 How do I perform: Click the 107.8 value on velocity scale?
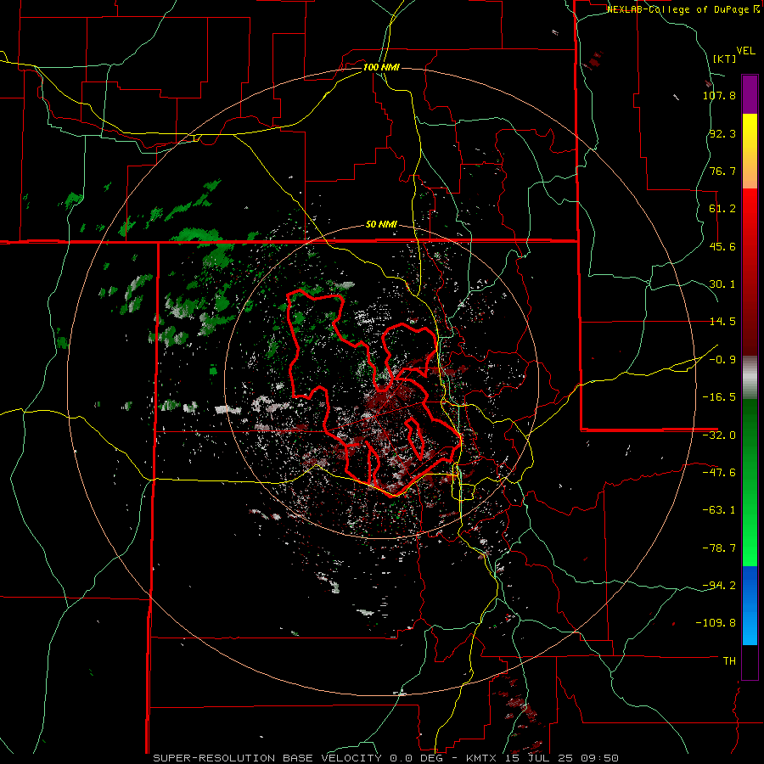[x=719, y=95]
